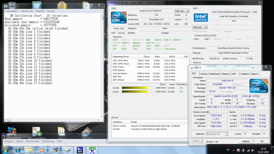Image resolution: width=274 pixels, height=154 pixels.
Task: Click Super PI horizontal scrollbar right arrow
Action: (99, 120)
